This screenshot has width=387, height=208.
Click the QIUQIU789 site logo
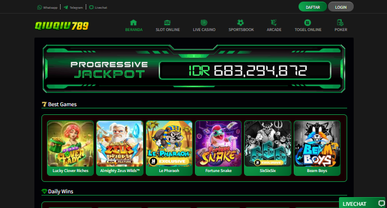coord(62,26)
